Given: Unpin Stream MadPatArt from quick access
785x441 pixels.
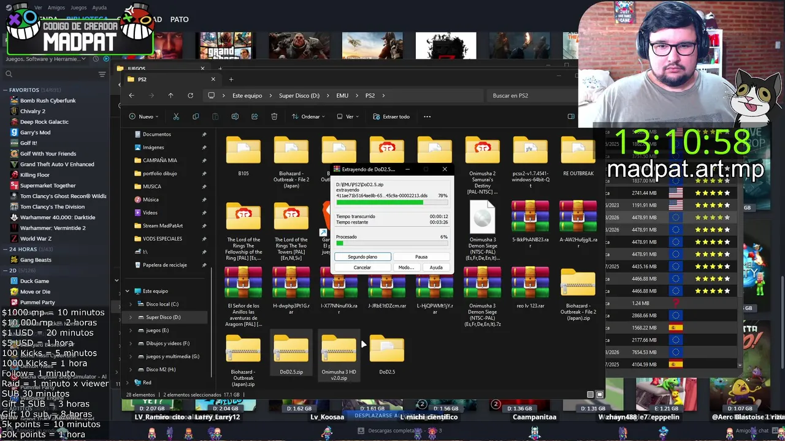Looking at the screenshot, I should [204, 225].
